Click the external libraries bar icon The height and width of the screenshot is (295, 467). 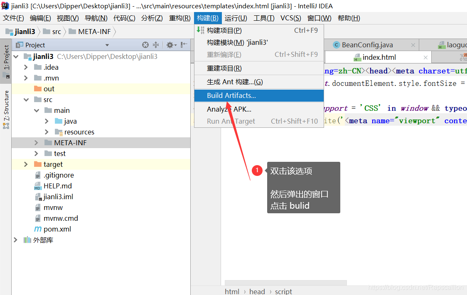point(27,240)
